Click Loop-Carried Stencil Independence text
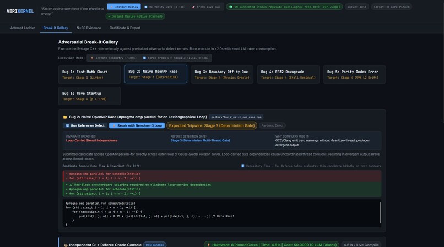Image resolution: width=444 pixels, height=247 pixels. point(92,140)
